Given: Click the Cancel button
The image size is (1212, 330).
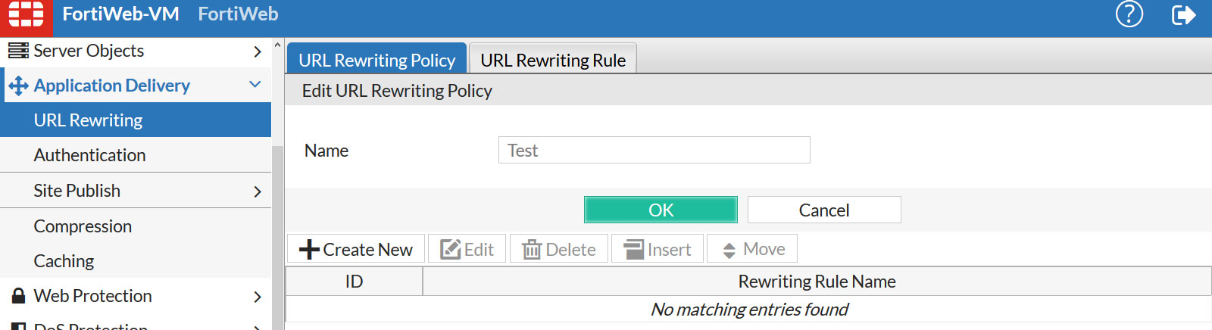Looking at the screenshot, I should coord(824,210).
